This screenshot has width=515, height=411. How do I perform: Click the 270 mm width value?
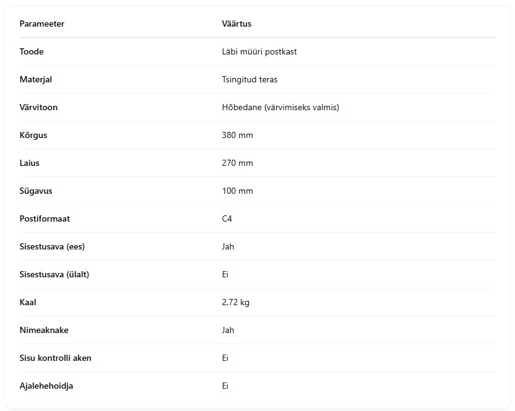point(238,163)
